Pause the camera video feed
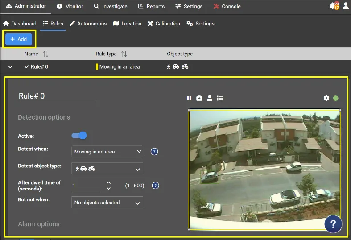This screenshot has width=351, height=240. (x=189, y=98)
